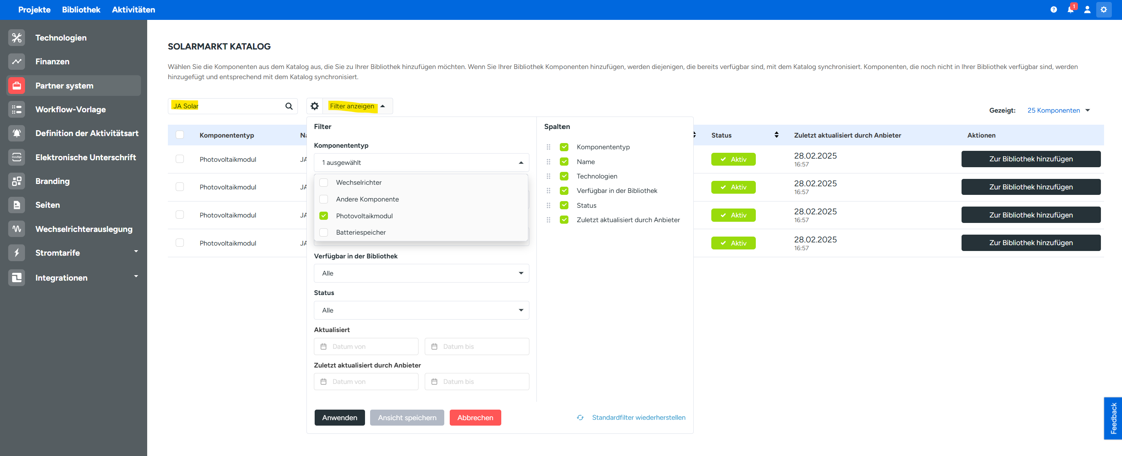Toggle the Technologien column checkbox
The image size is (1122, 456).
tap(564, 176)
